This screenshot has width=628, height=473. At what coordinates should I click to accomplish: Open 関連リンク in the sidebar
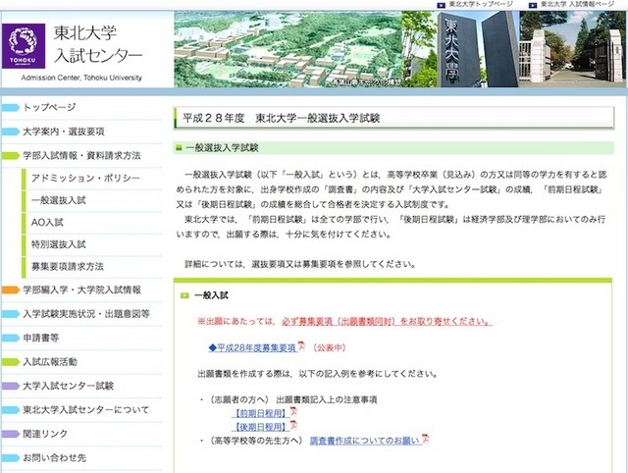(45, 434)
